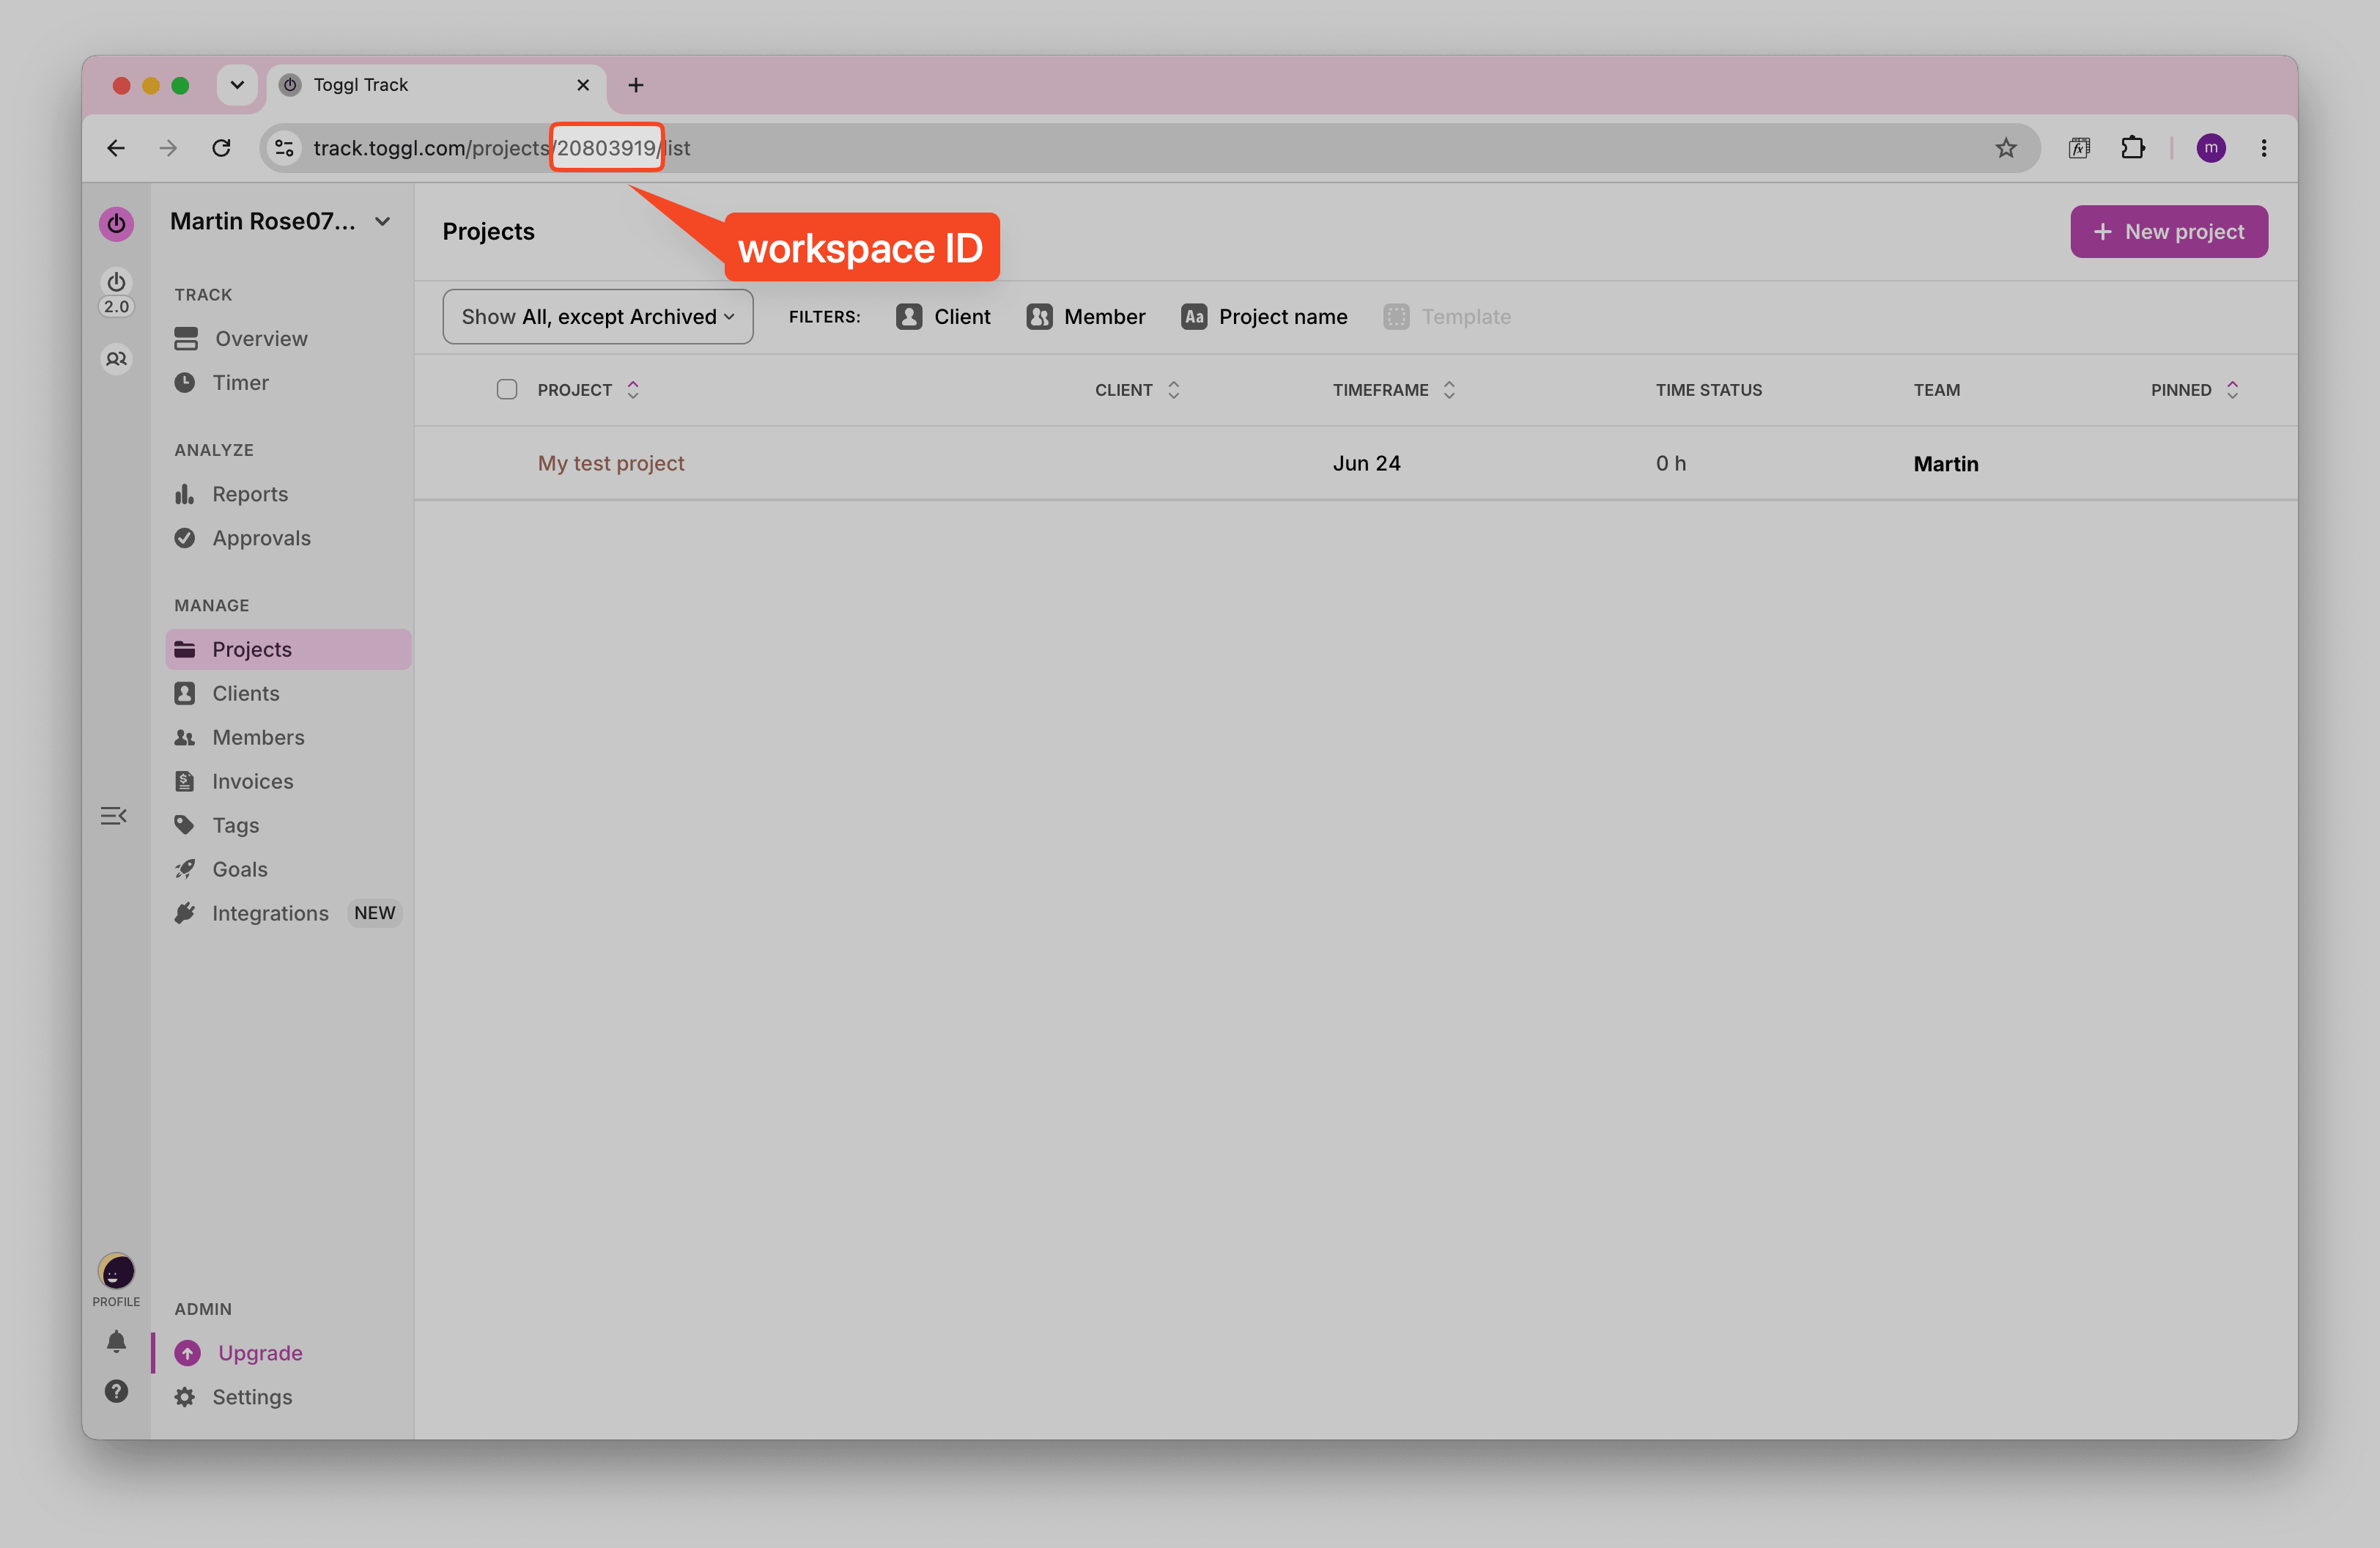Click the New project button
The width and height of the screenshot is (2380, 1548).
pos(2168,232)
